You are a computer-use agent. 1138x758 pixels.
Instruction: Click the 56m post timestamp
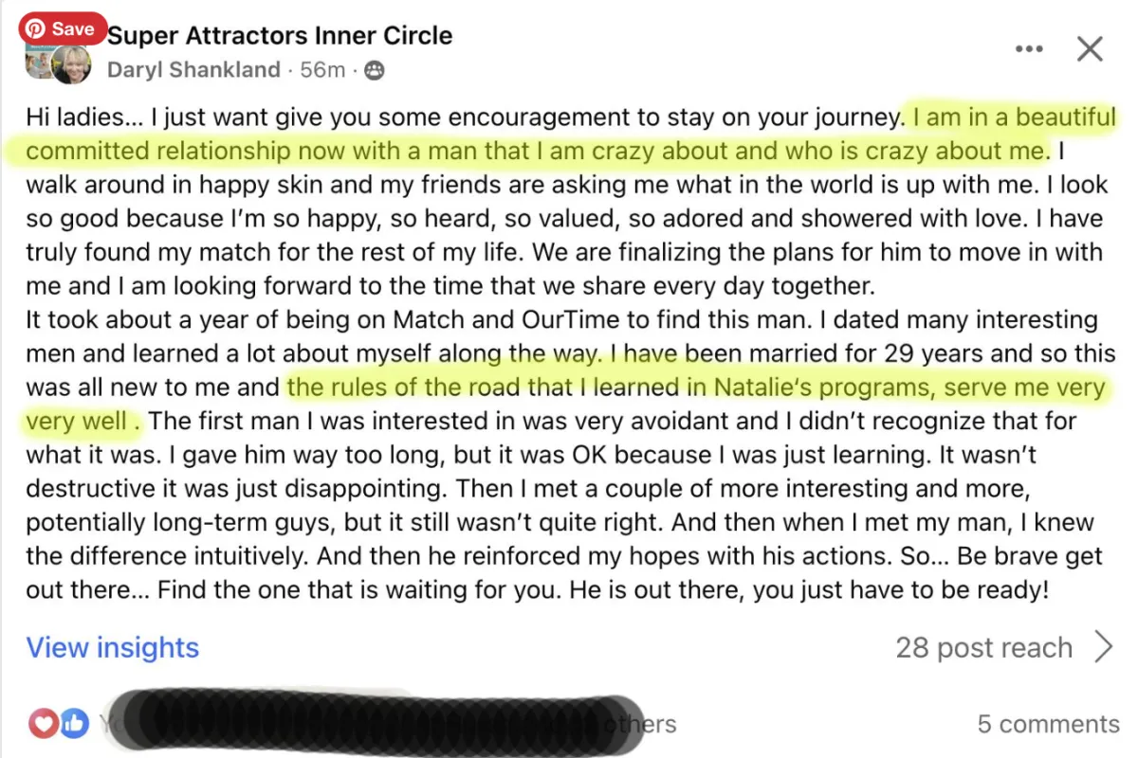pyautogui.click(x=322, y=70)
